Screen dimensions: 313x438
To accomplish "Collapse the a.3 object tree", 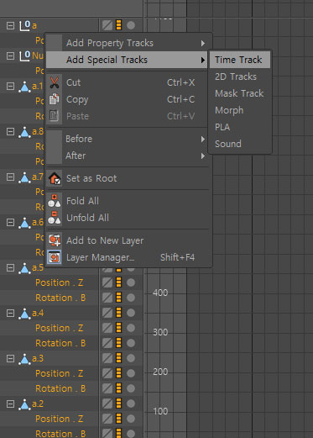I will tap(10, 358).
